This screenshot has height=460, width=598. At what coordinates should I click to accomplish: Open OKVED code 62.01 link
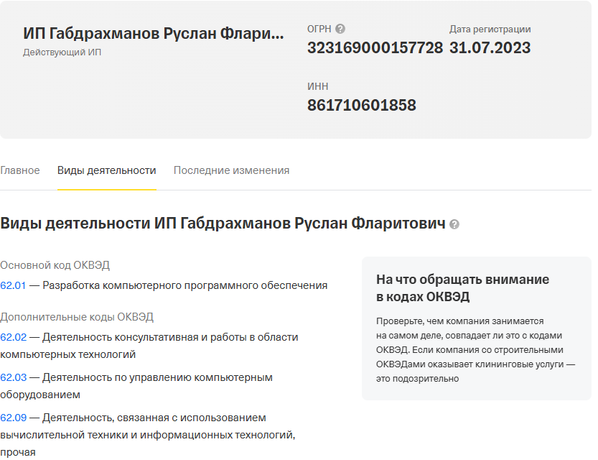(13, 285)
